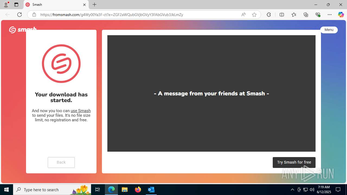Screen dimensions: 347x195
Task: Follow the 'use Smash' link
Action: point(81,110)
